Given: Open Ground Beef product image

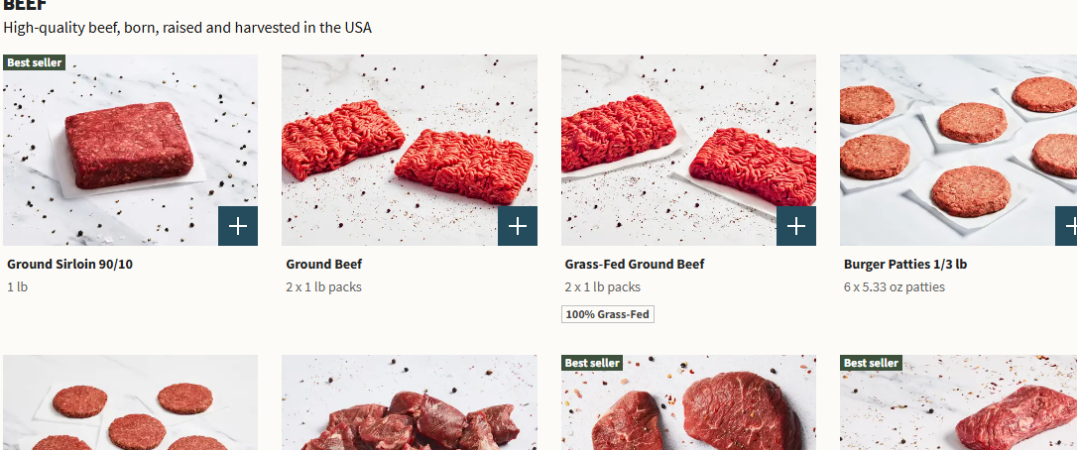Looking at the screenshot, I should click(x=410, y=150).
